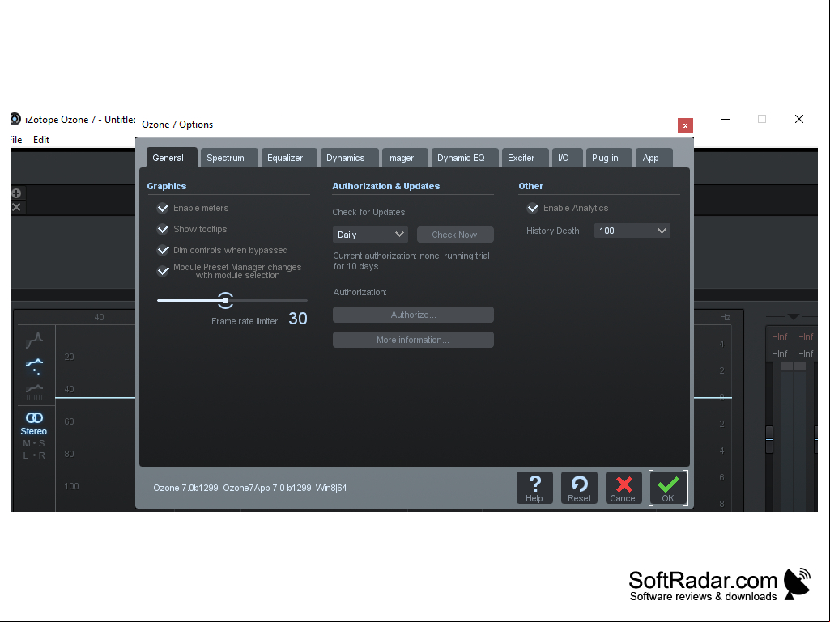Viewport: 830px width, 622px height.
Task: Minimize the iZotope Ozone 7 window
Action: point(726,120)
